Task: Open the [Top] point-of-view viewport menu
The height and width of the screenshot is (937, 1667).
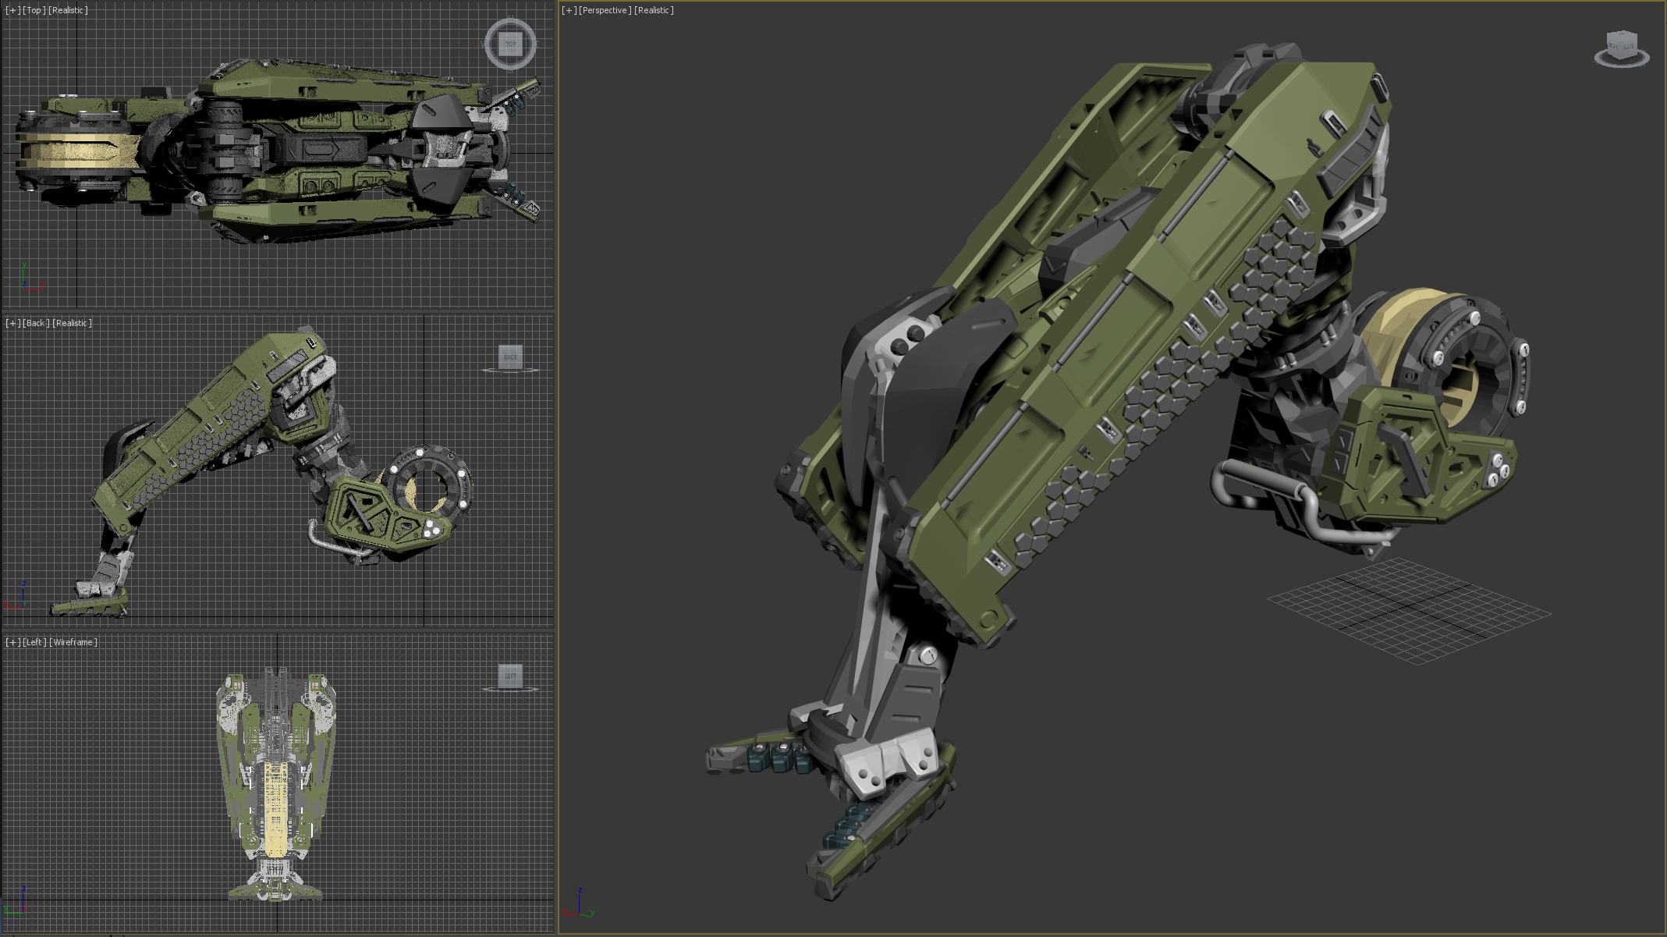Action: point(34,10)
